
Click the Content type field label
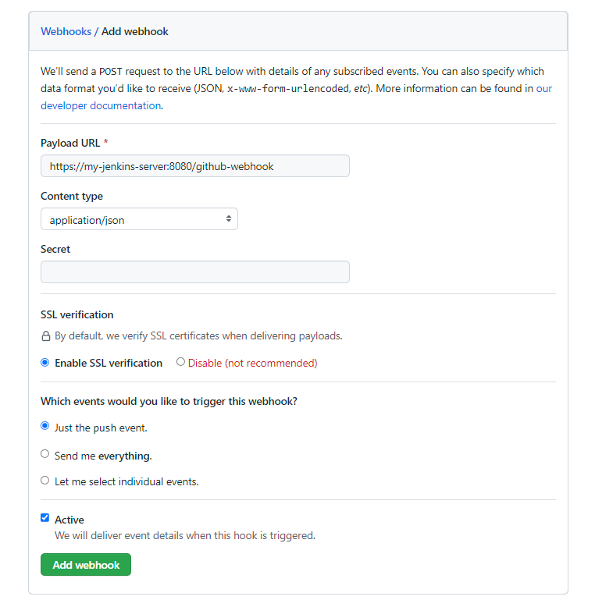pyautogui.click(x=72, y=197)
